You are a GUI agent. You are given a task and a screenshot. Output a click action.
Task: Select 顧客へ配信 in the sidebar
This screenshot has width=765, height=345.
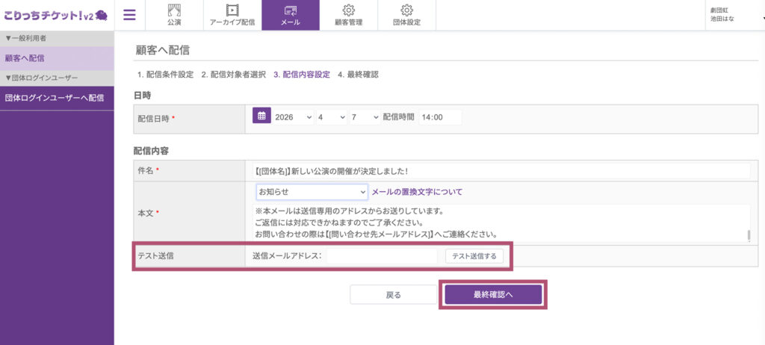[57, 57]
